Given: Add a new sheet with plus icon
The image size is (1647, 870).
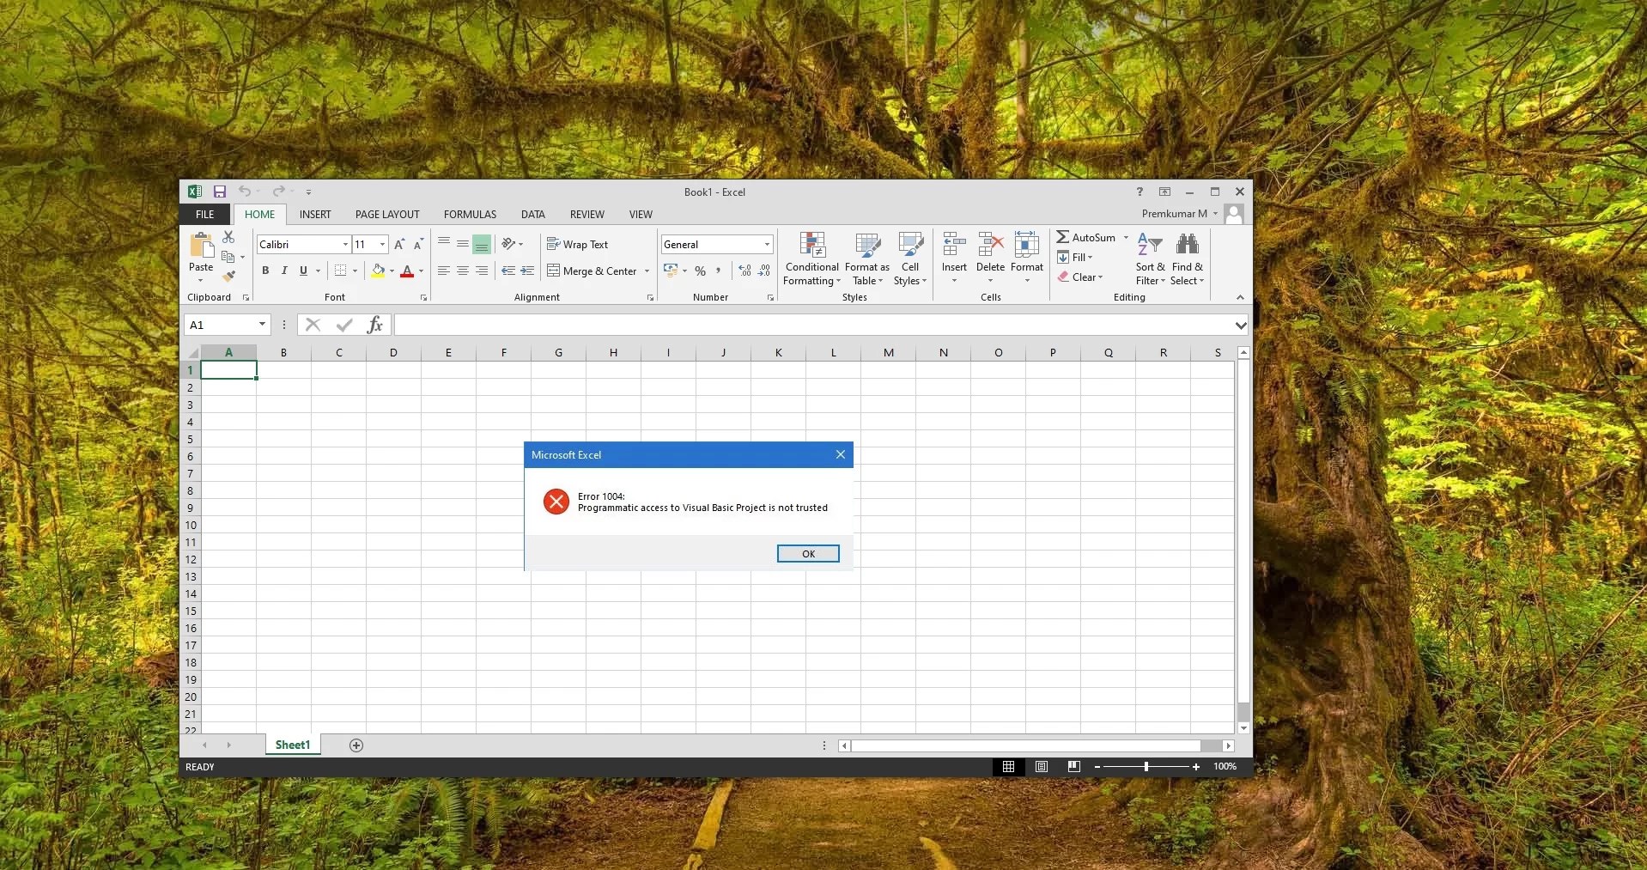Looking at the screenshot, I should point(356,745).
